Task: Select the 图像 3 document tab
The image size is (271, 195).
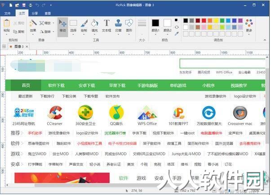Action: pyautogui.click(x=19, y=46)
